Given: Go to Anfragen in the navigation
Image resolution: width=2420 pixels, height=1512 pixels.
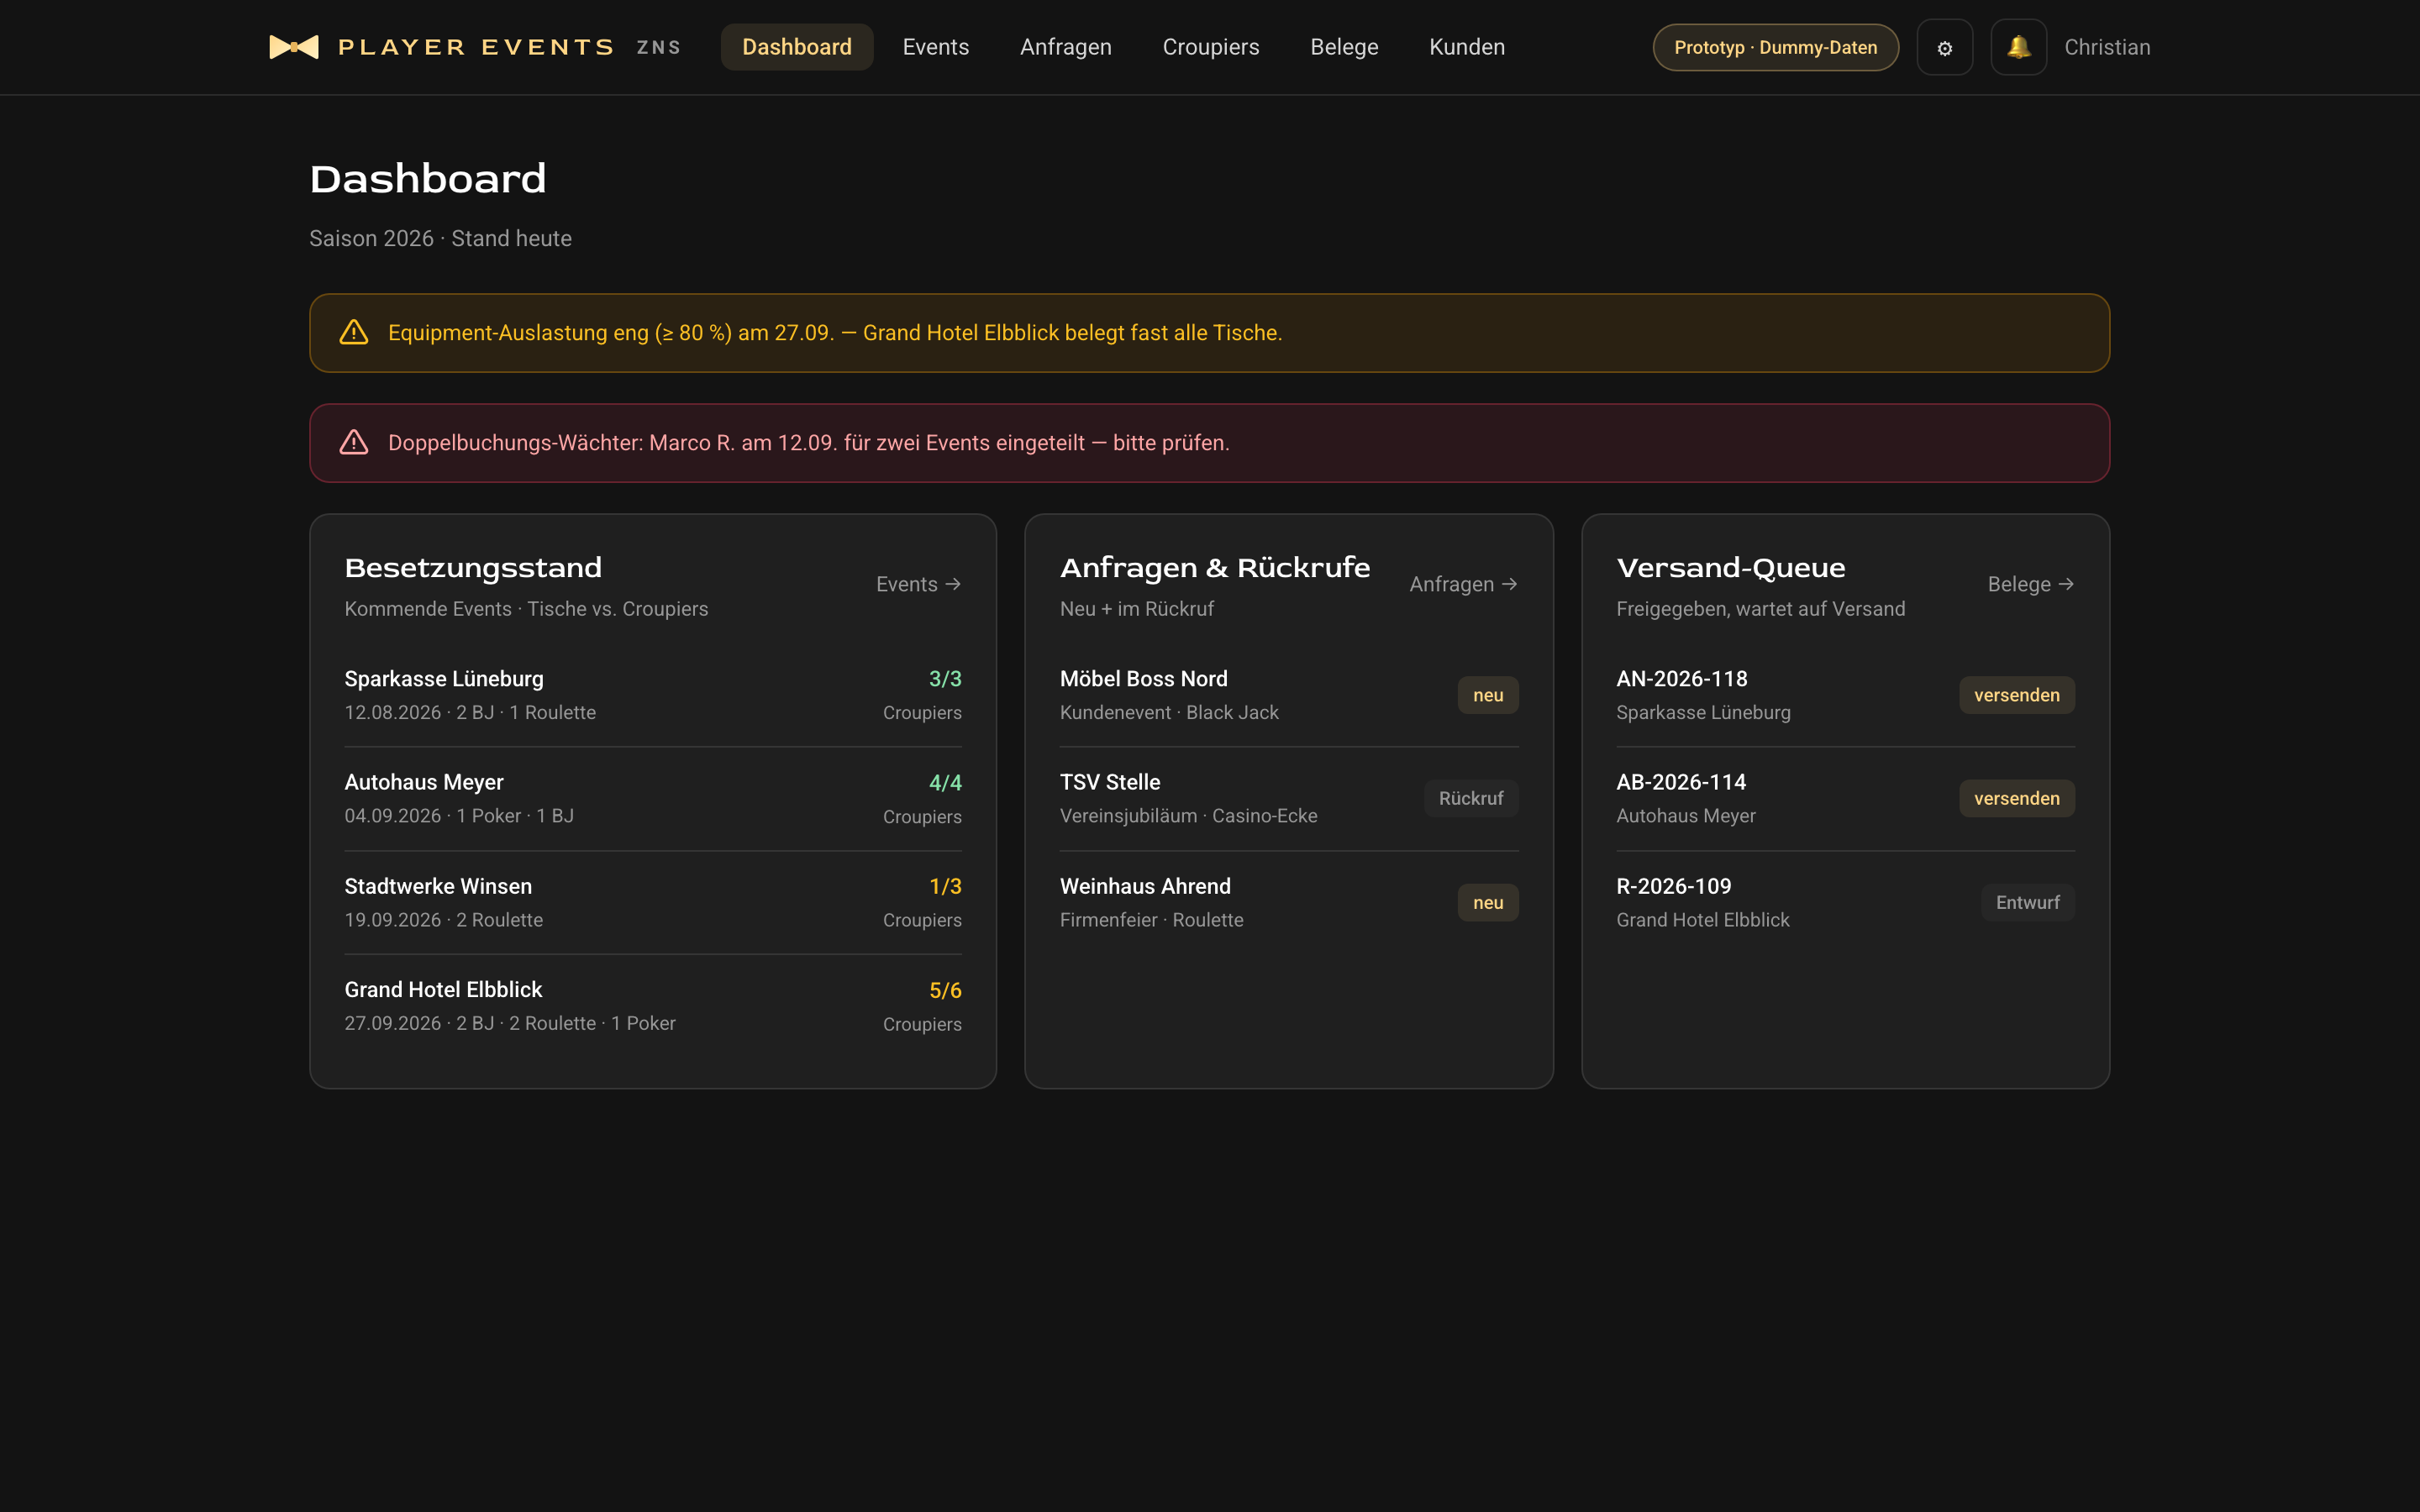Looking at the screenshot, I should coord(1065,47).
